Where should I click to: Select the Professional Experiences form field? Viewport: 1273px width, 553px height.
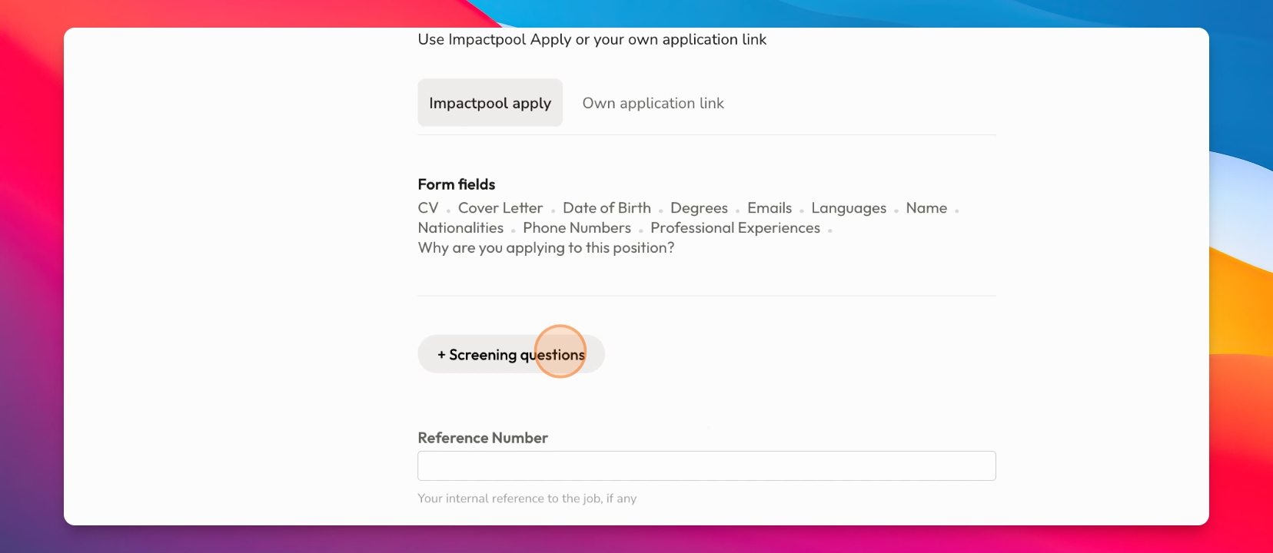click(x=735, y=228)
